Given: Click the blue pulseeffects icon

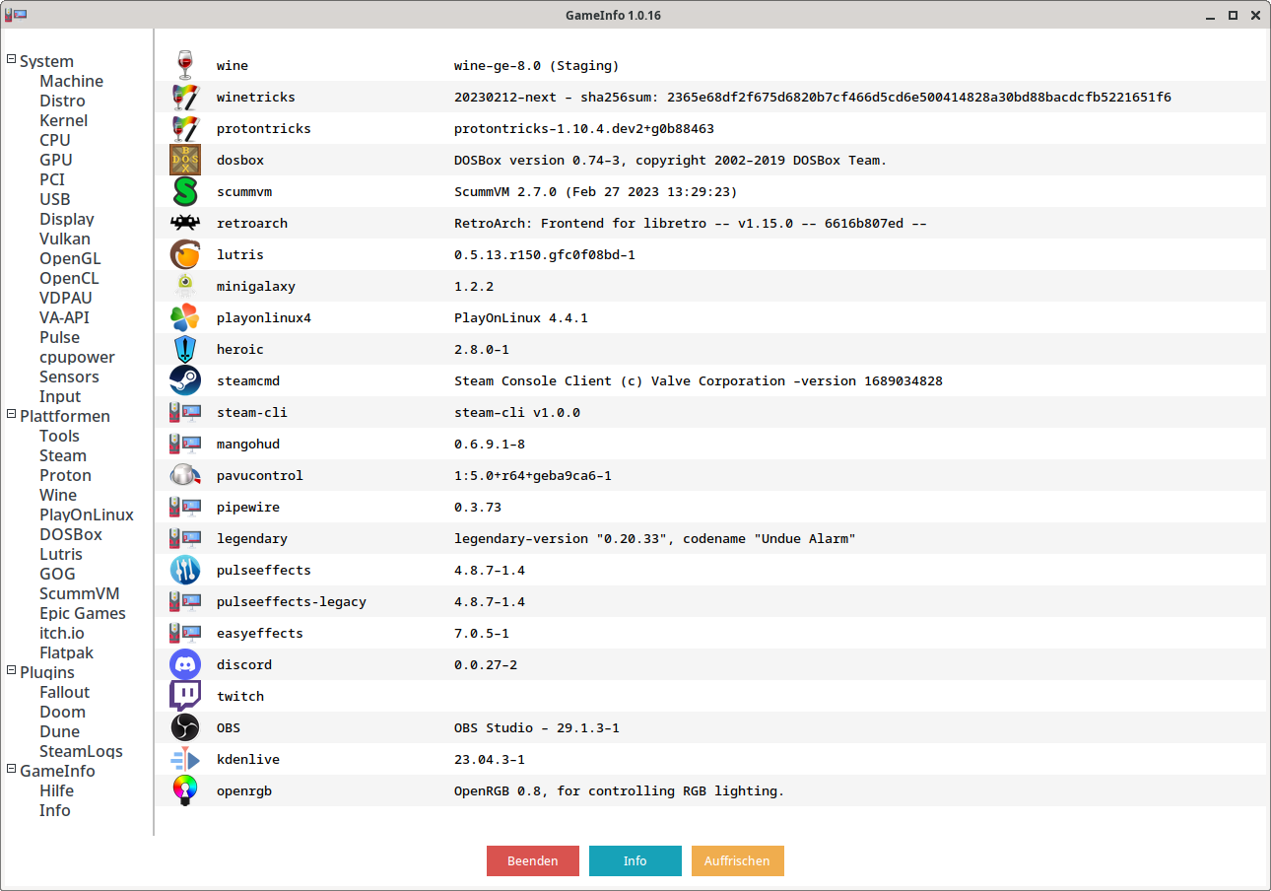Looking at the screenshot, I should 185,570.
